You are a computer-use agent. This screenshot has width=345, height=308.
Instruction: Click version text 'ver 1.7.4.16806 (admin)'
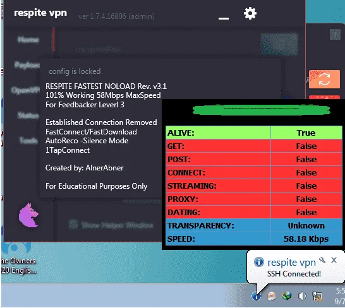point(116,16)
